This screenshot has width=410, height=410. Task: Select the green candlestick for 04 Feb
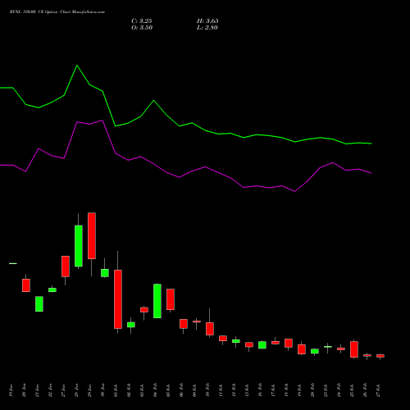(157, 301)
